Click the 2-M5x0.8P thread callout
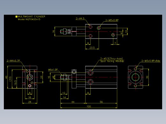166x124 pixels. (112, 20)
